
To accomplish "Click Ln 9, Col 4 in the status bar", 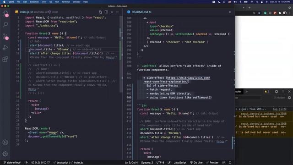I will 131,163.
